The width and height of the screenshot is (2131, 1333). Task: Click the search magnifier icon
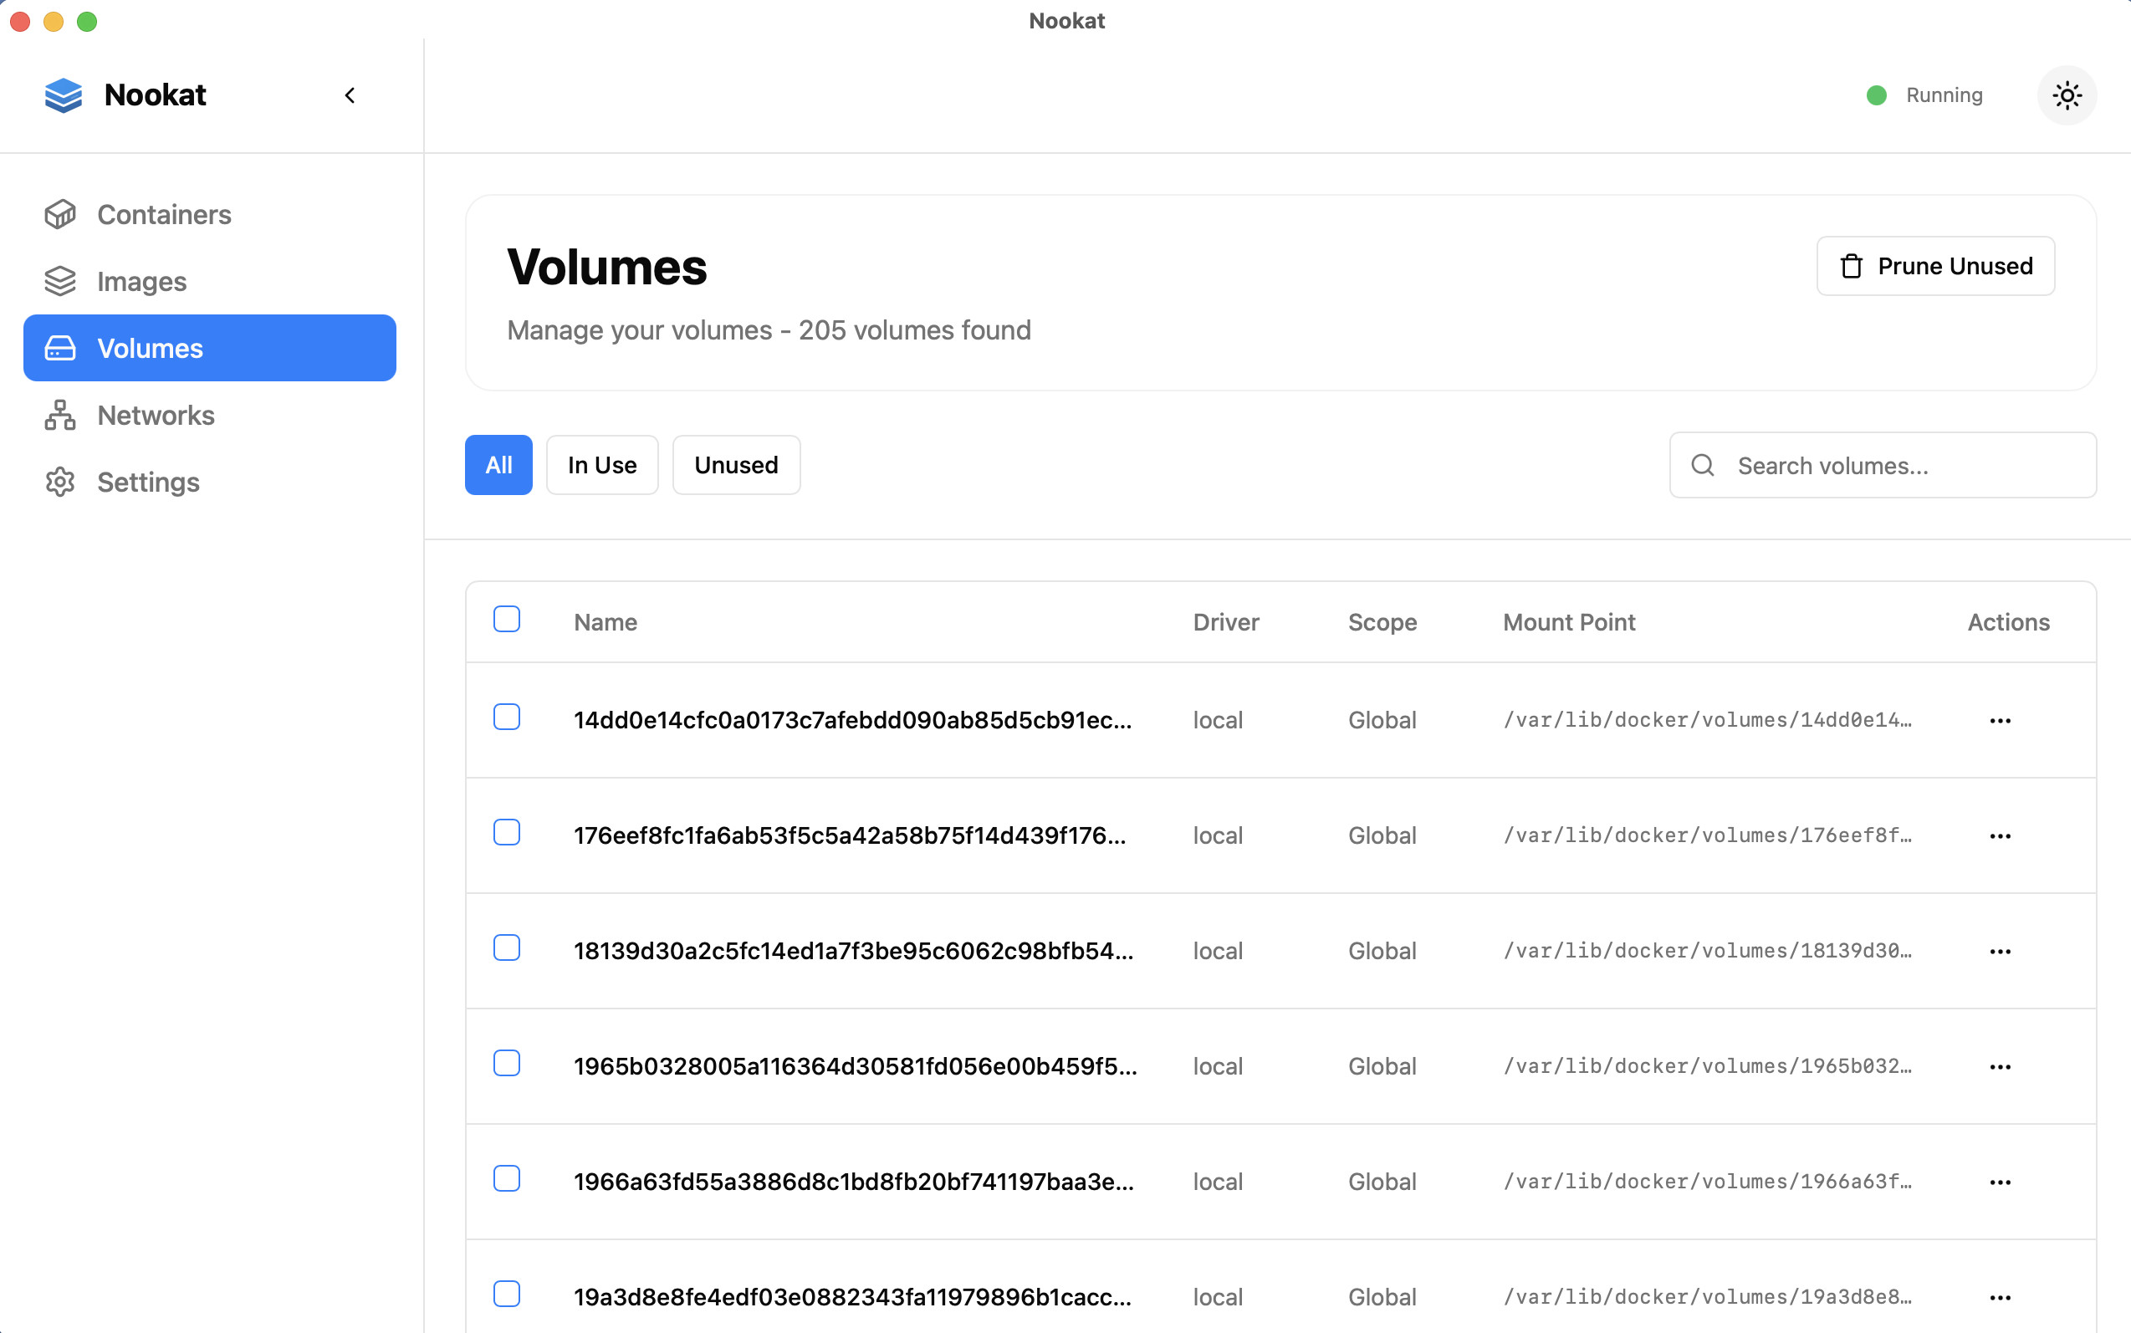1703,465
